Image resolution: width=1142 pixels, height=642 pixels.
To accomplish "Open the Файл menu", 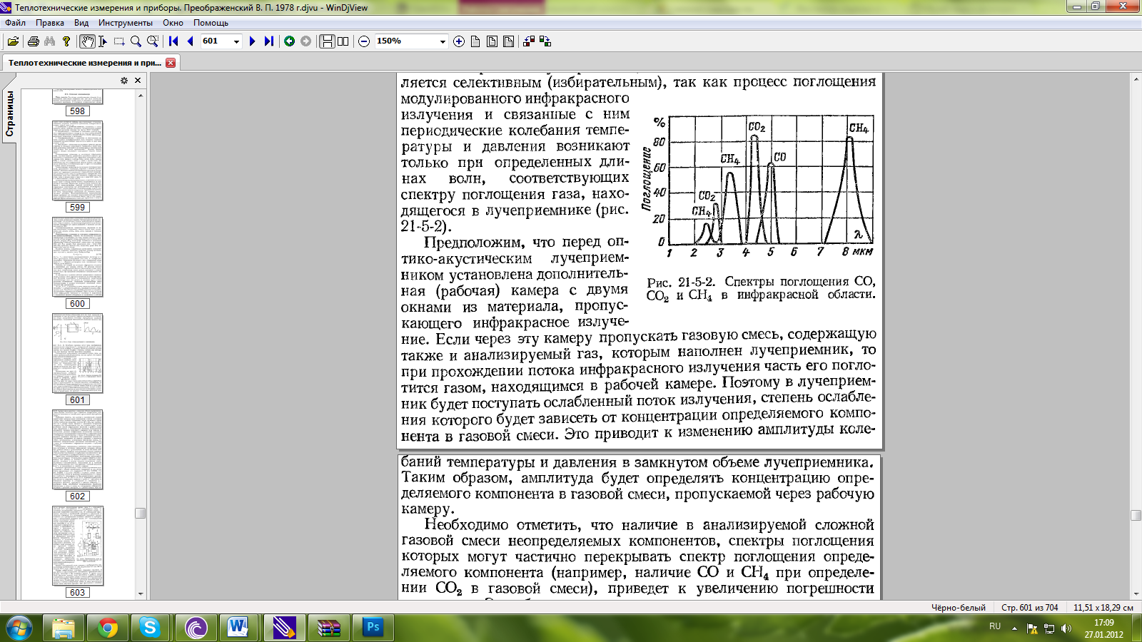I will tap(16, 23).
